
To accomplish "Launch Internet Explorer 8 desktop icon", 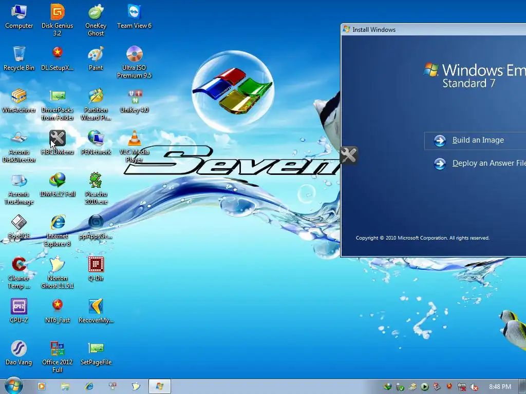I will (58, 230).
